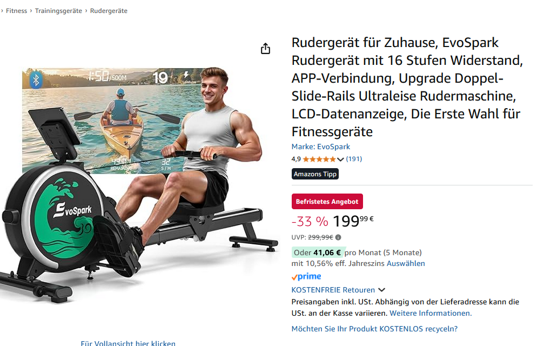Select the Auswählen financing link

406,263
